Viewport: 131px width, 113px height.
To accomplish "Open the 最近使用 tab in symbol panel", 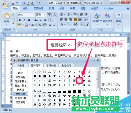I will (66, 65).
